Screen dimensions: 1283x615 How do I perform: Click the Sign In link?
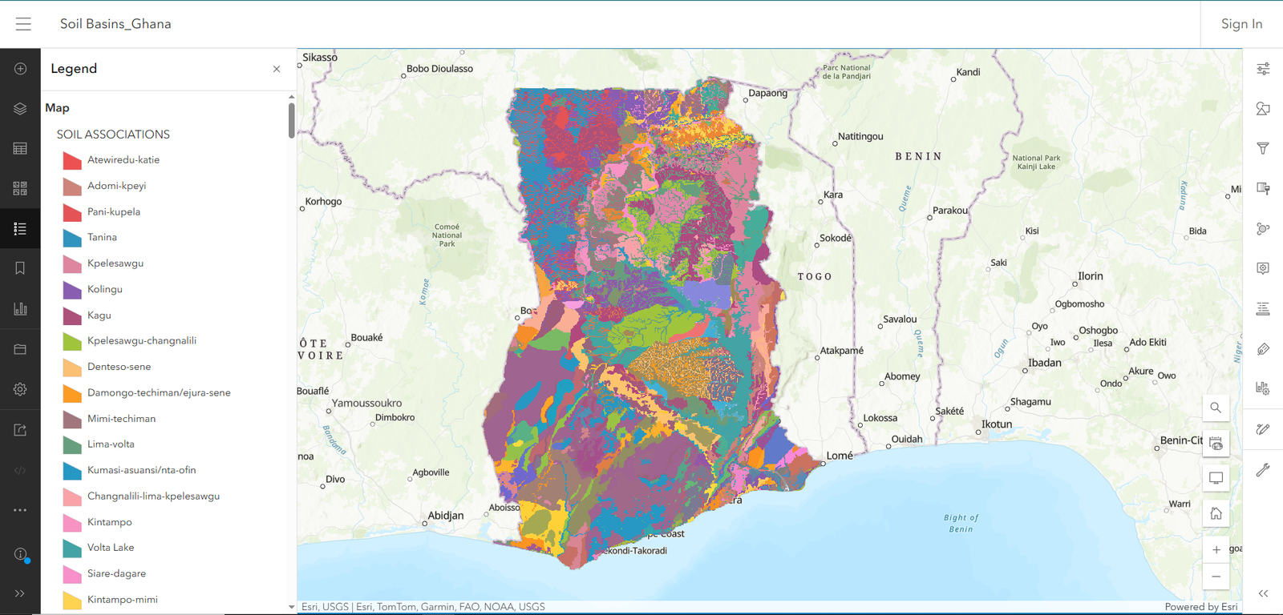[1241, 24]
